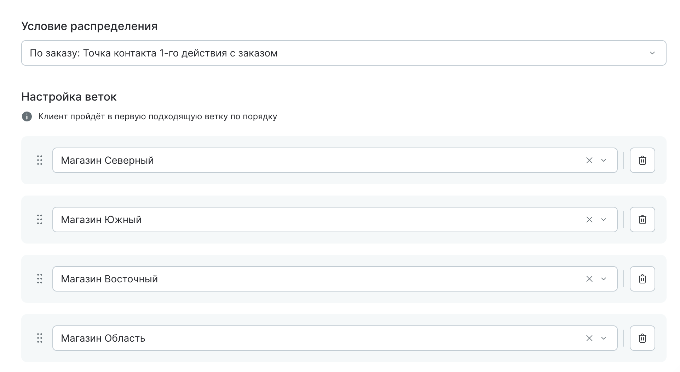Delete the Магазин Северный branch
Viewport: 680px width, 372px height.
pyautogui.click(x=642, y=160)
